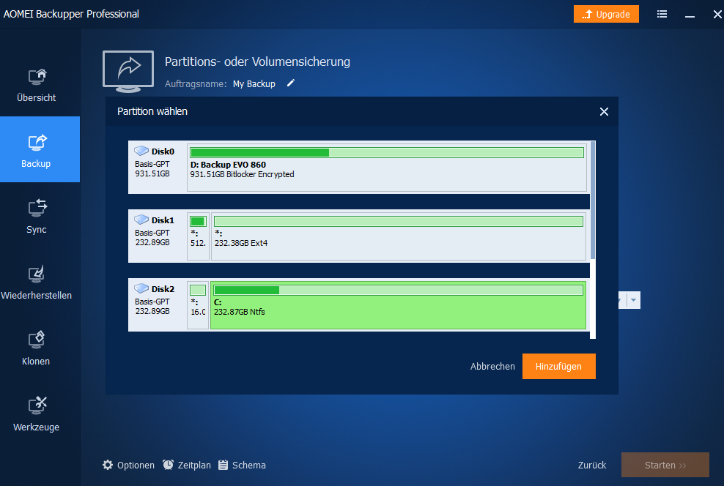This screenshot has width=724, height=486.
Task: Click the Starten button
Action: tap(665, 466)
